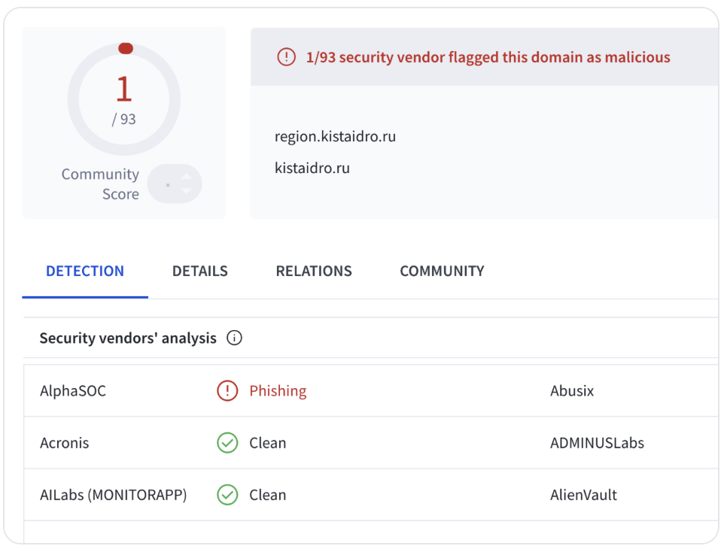Viewport: 727px width, 552px height.
Task: Click the ADMINUSLabs vendor name
Action: pyautogui.click(x=598, y=443)
